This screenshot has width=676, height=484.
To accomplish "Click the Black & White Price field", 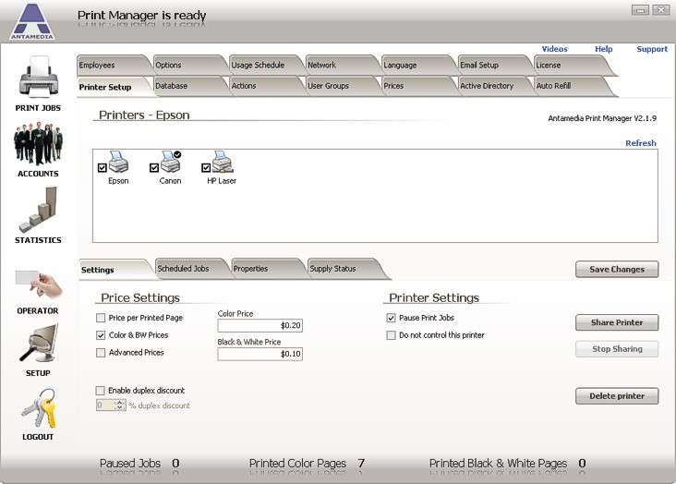I will (x=260, y=354).
